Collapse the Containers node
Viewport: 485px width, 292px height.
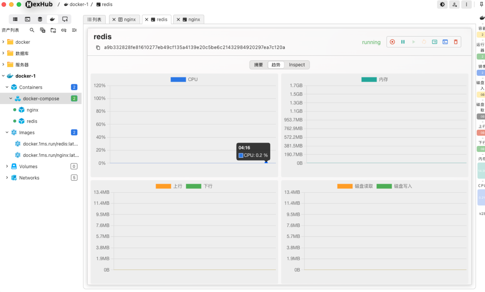tap(7, 87)
